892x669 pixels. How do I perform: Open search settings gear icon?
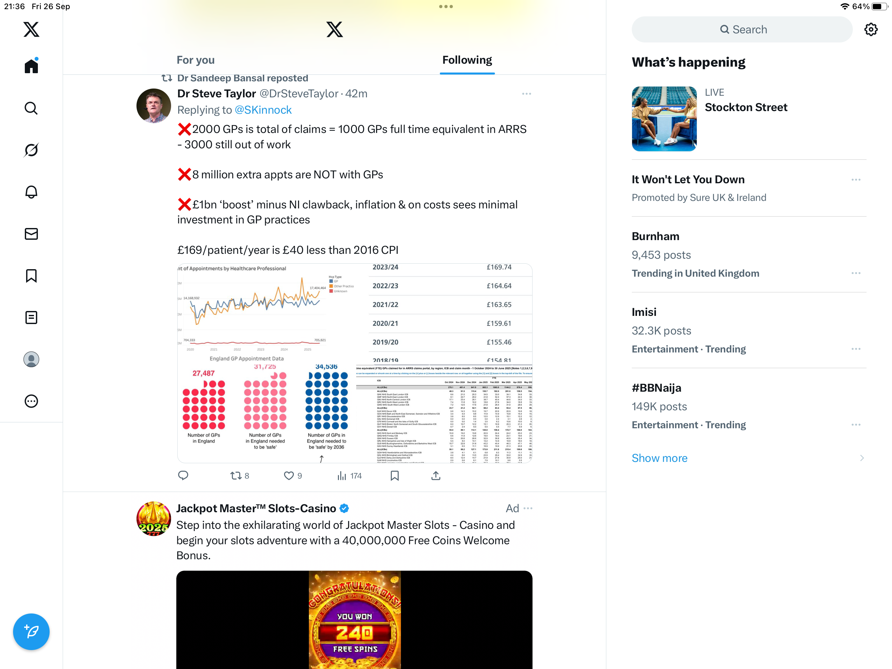(871, 29)
